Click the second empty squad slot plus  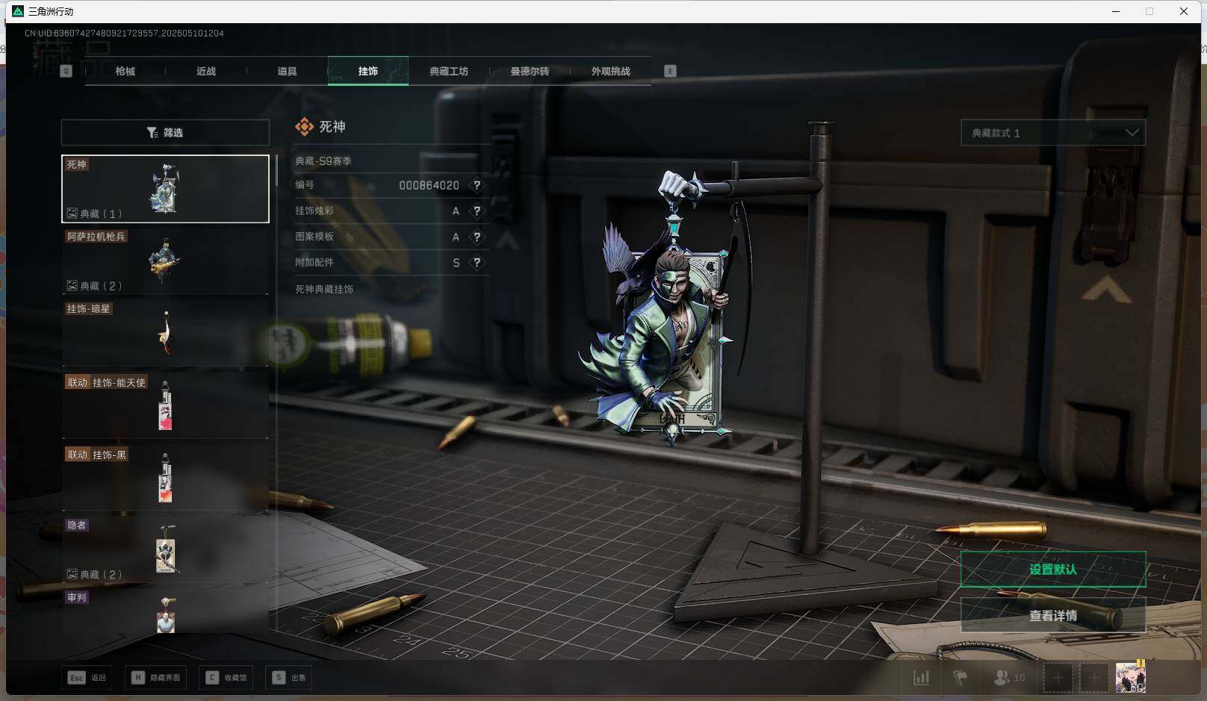point(1093,678)
